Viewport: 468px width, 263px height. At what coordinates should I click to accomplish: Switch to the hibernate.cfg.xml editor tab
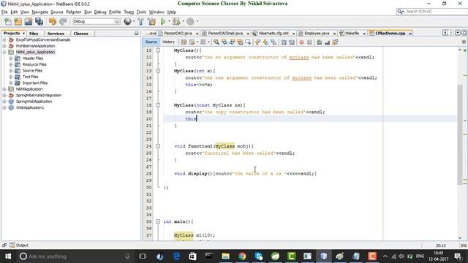click(x=273, y=34)
